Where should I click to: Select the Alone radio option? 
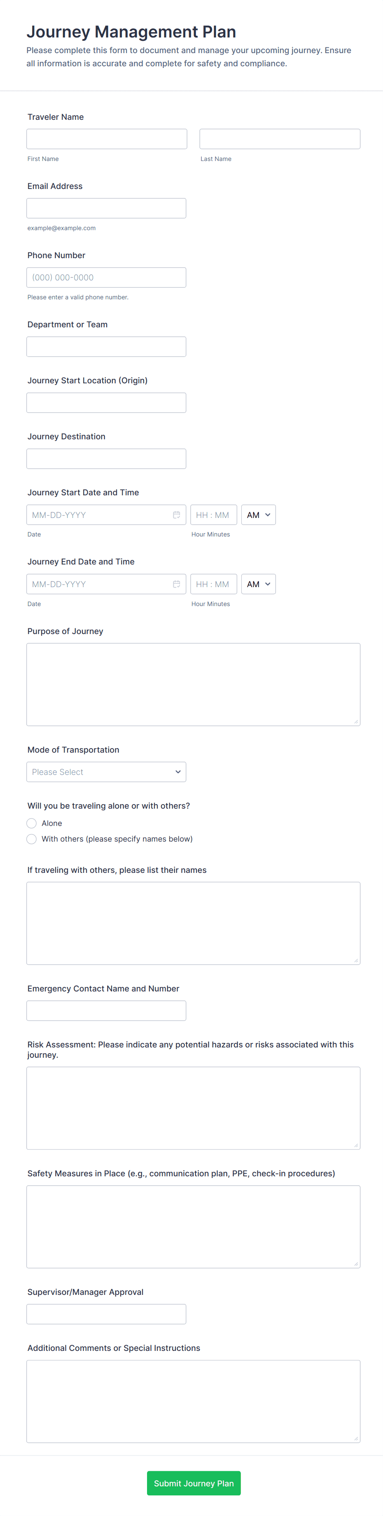tap(32, 823)
